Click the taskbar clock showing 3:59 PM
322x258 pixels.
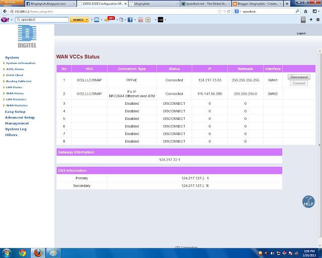[x=309, y=253]
